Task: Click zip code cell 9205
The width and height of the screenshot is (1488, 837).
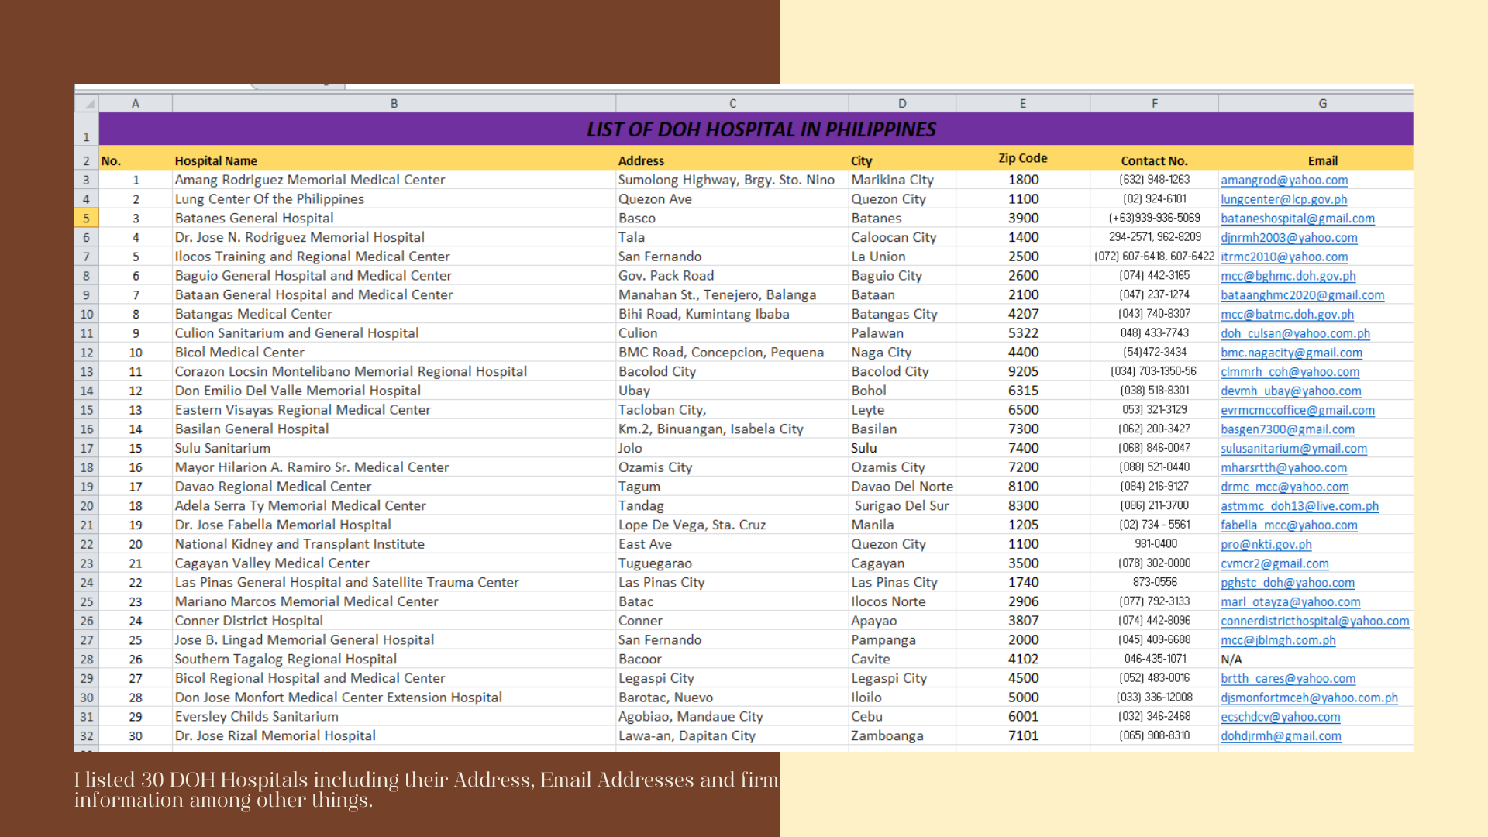Action: click(1023, 371)
